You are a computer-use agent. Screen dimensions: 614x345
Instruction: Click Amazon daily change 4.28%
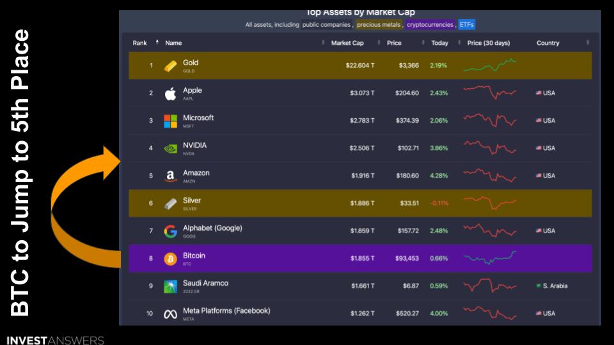tap(439, 176)
